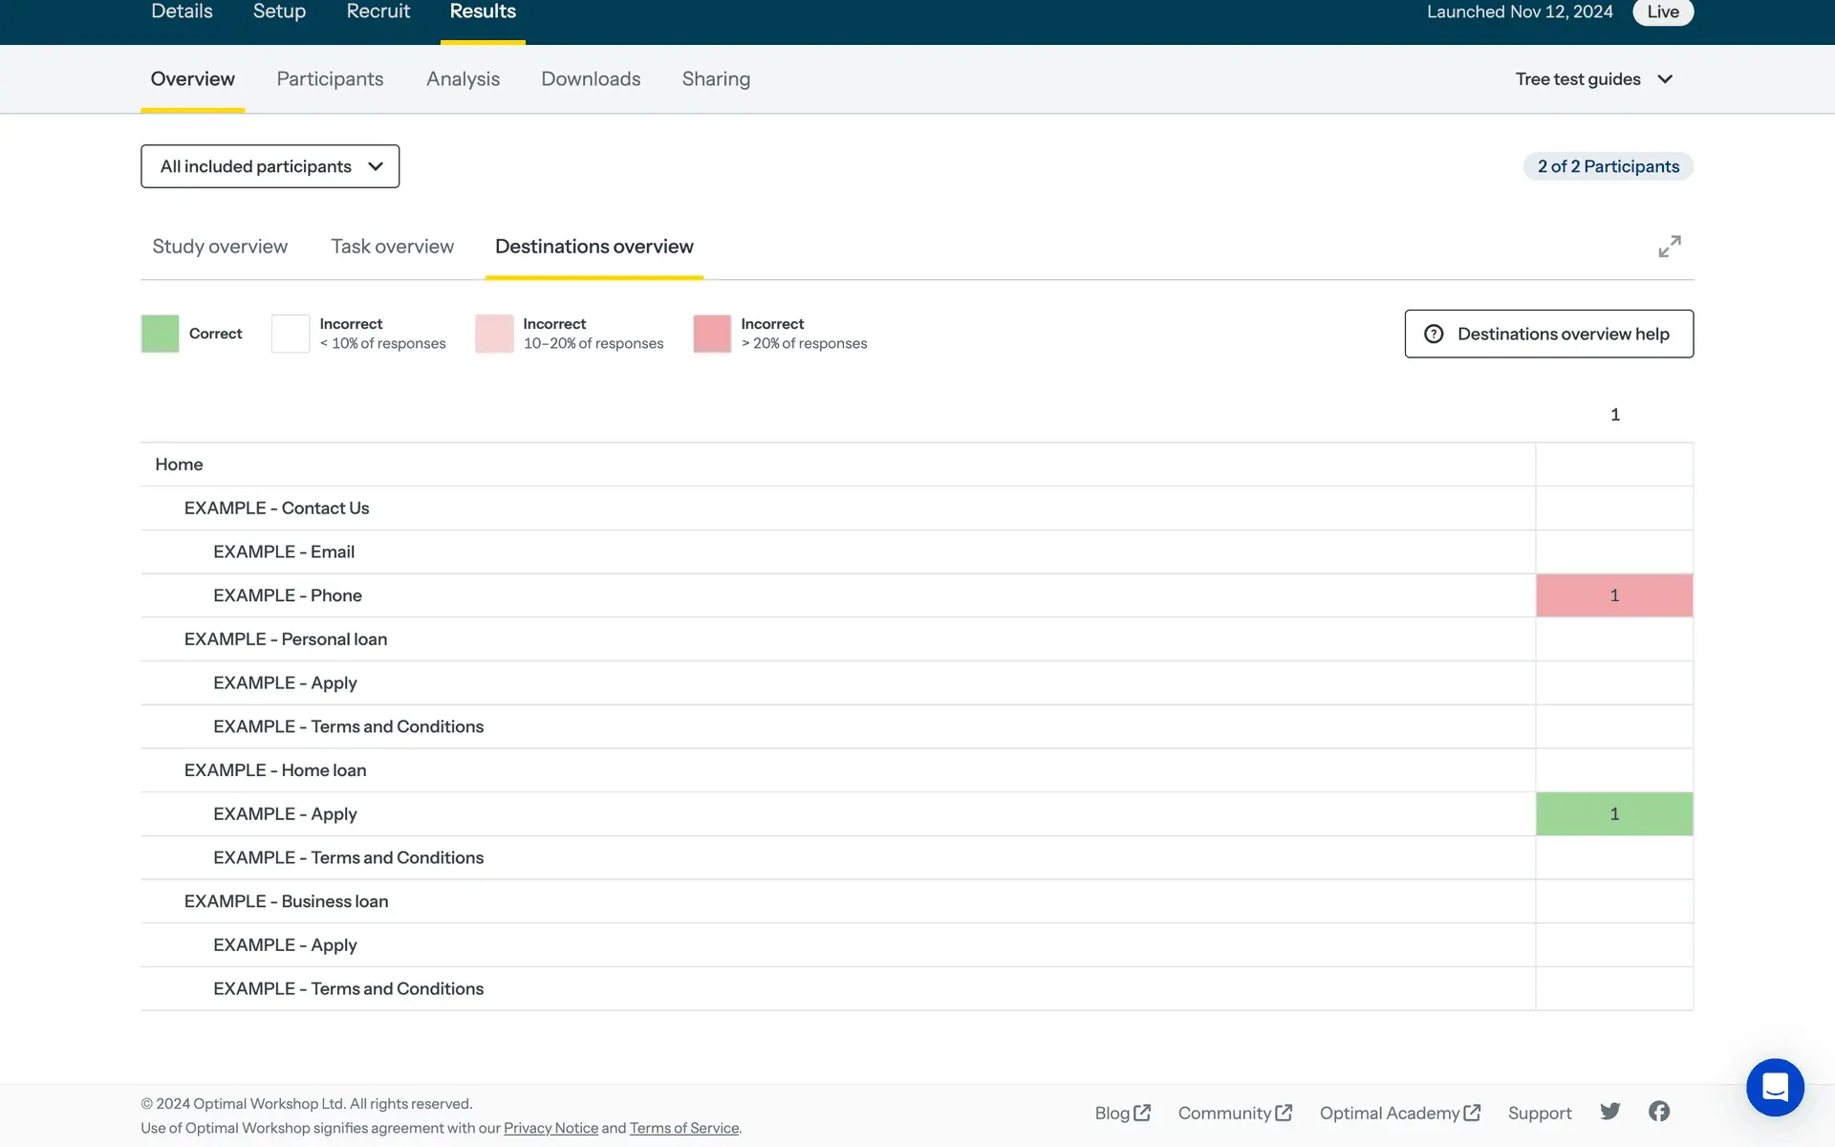The image size is (1835, 1147).
Task: Open the Facebook icon in footer
Action: 1658,1112
